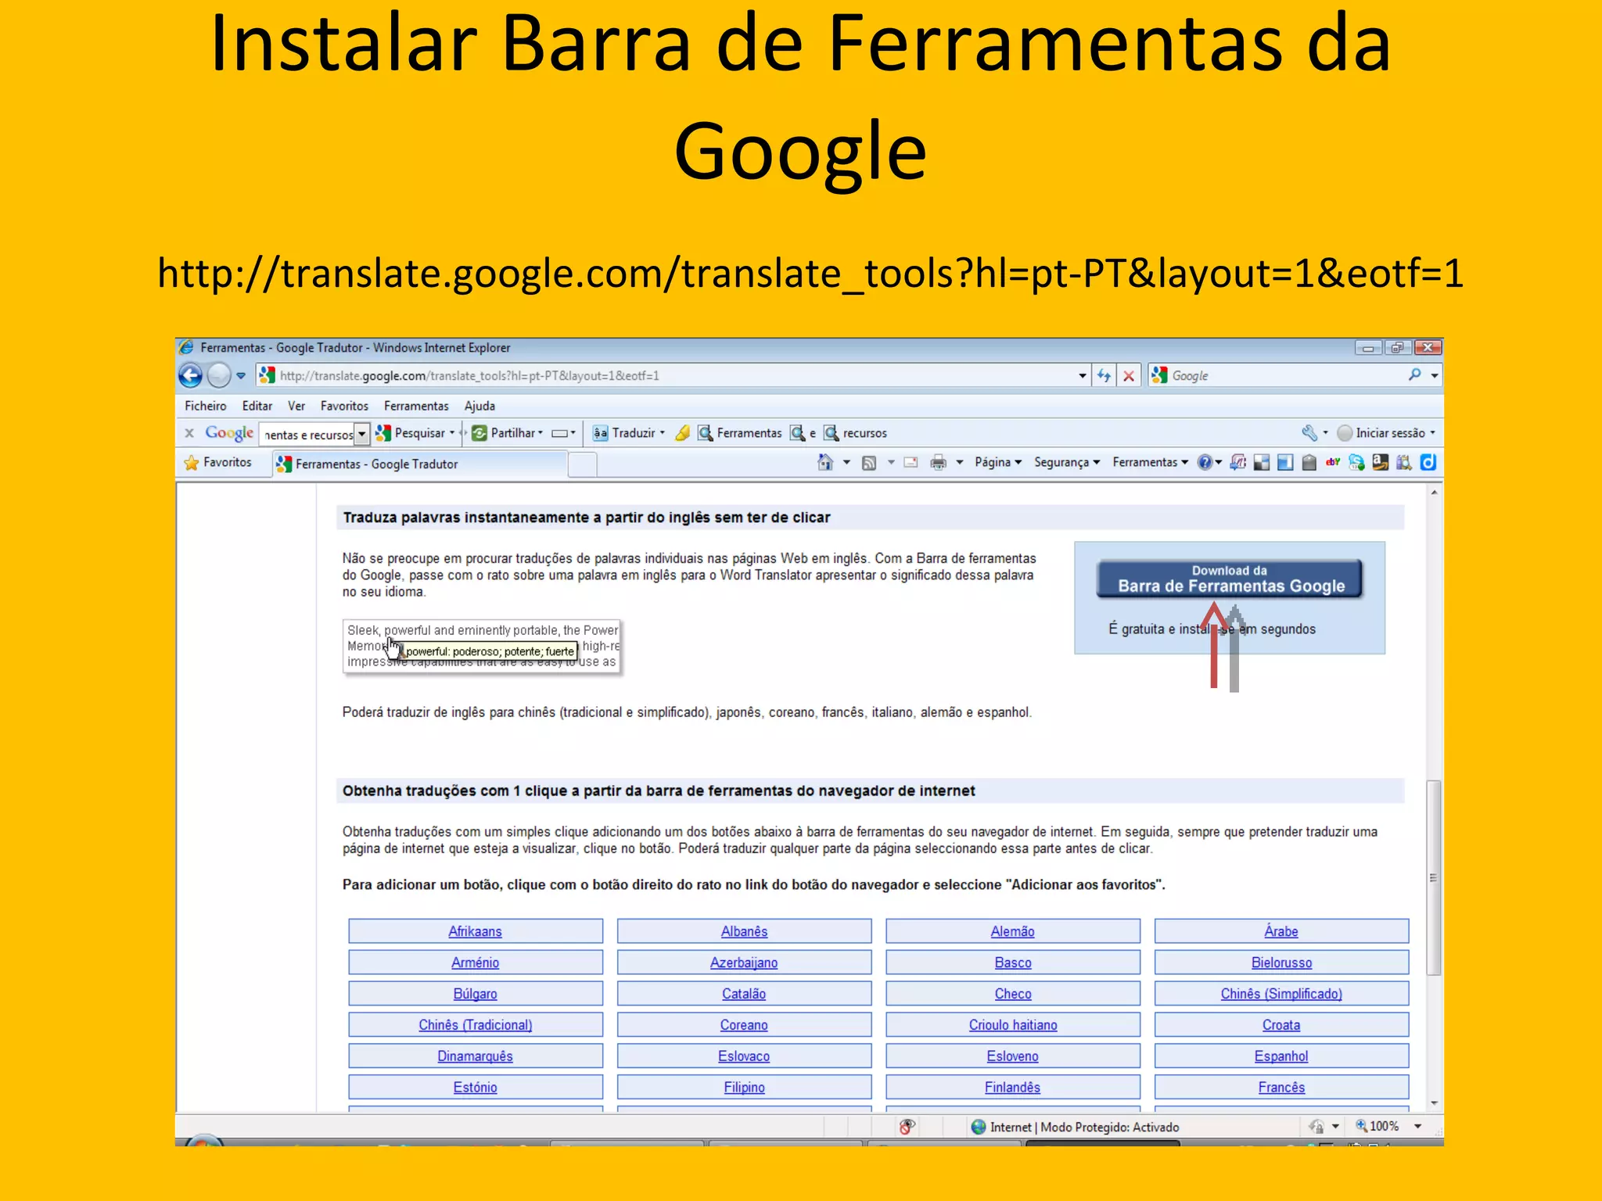Image resolution: width=1602 pixels, height=1201 pixels.
Task: Click the Albanês language link
Action: [744, 931]
